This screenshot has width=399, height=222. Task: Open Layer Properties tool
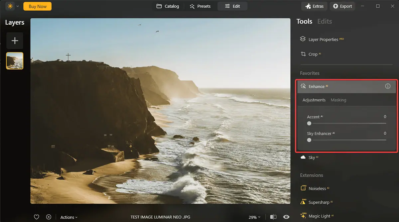(323, 39)
